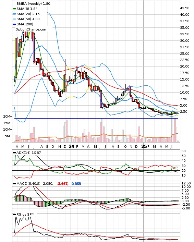Click the 60 level on ADX axis

coord(183,151)
